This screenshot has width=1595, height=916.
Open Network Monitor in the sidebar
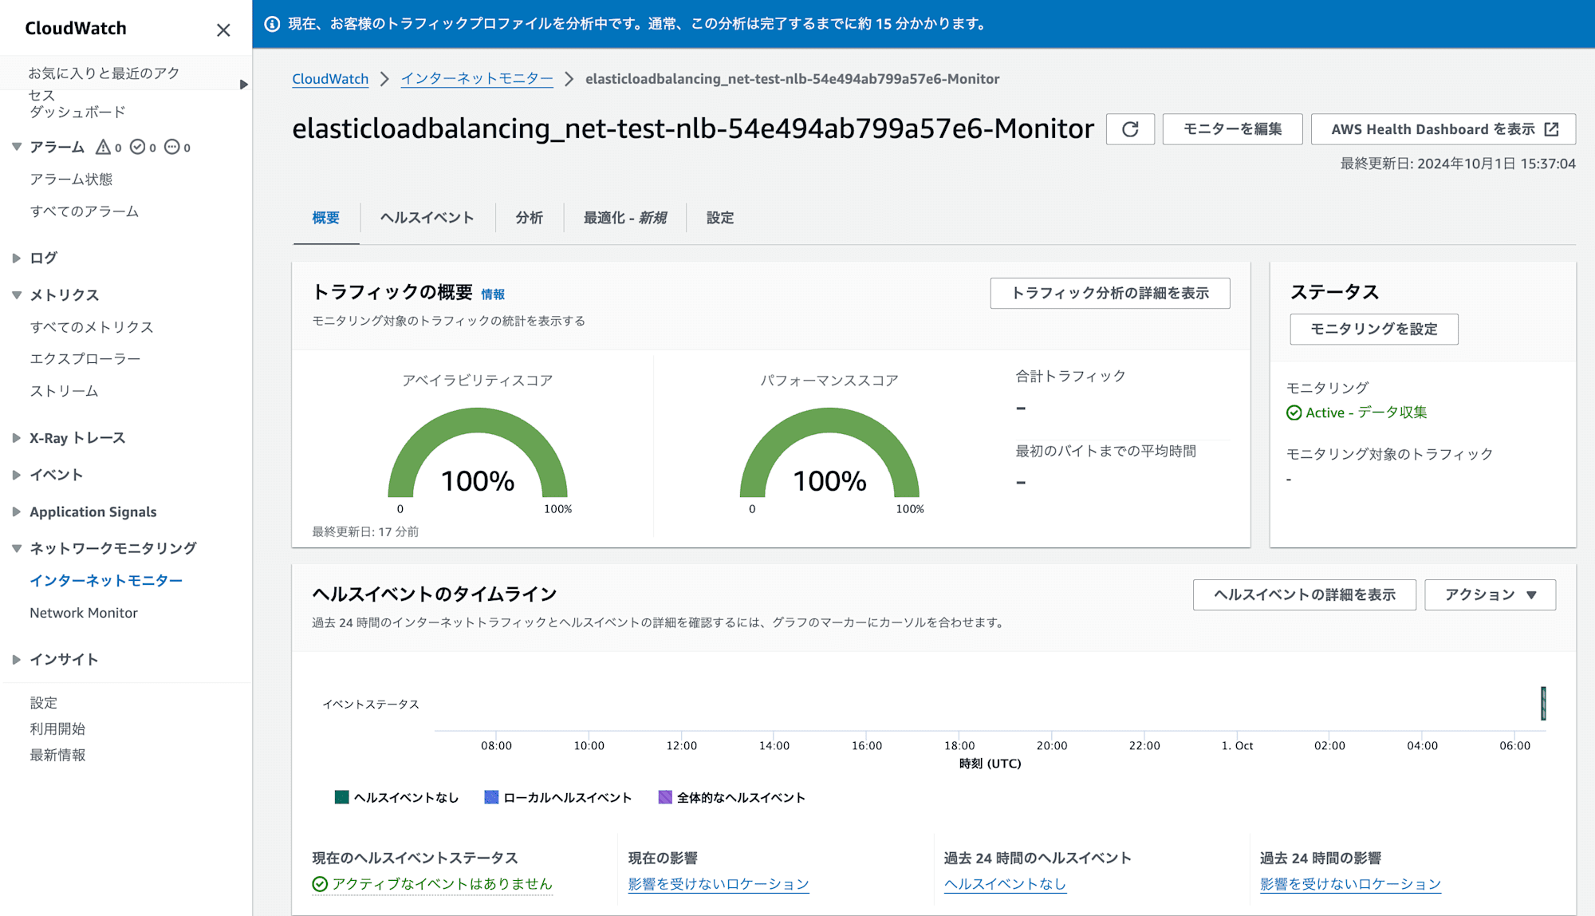[x=84, y=613]
